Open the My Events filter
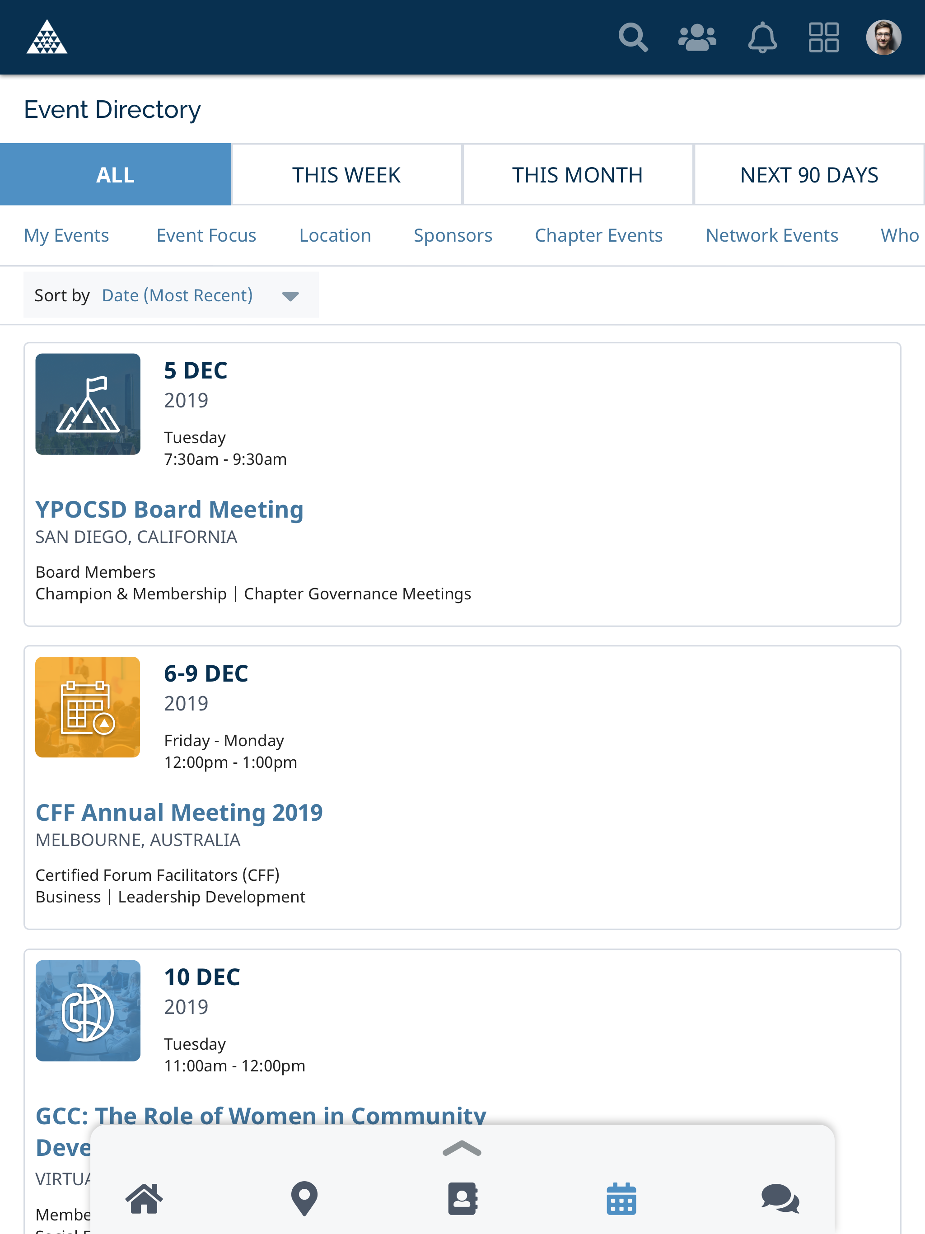This screenshot has width=925, height=1234. pos(66,235)
